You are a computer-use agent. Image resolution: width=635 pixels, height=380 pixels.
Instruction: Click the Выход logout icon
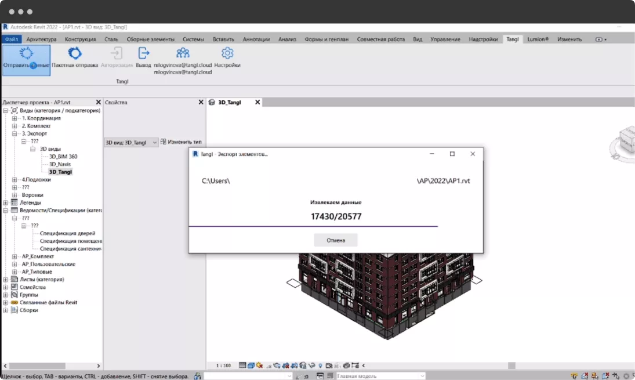(143, 54)
